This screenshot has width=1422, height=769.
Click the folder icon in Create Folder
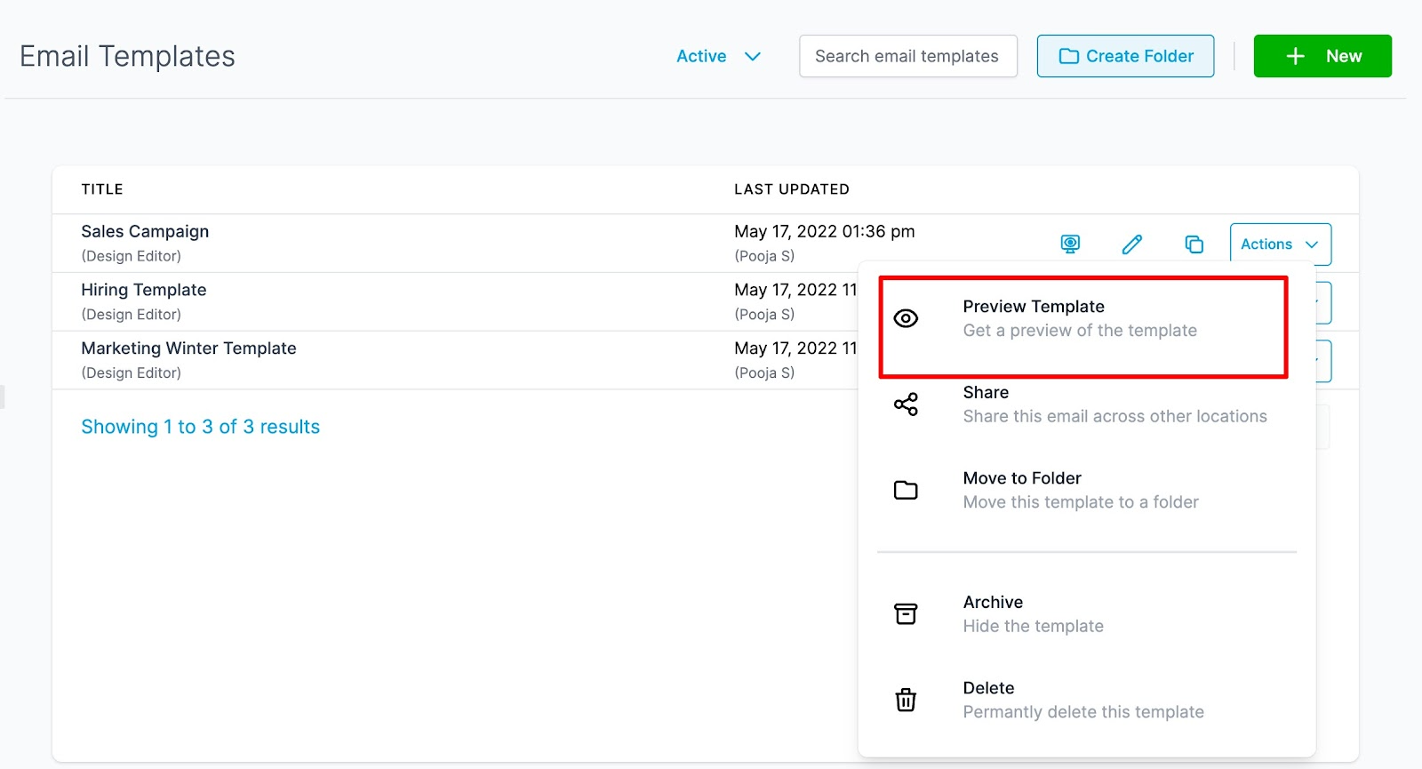click(x=1069, y=56)
